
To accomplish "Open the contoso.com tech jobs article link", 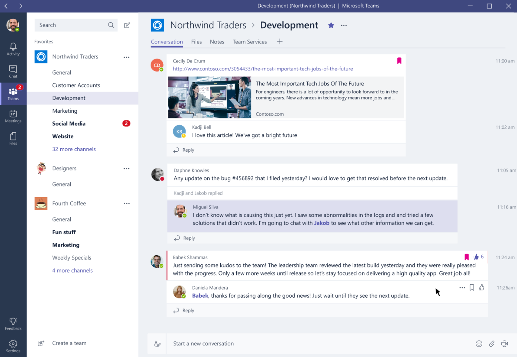I will [x=263, y=69].
